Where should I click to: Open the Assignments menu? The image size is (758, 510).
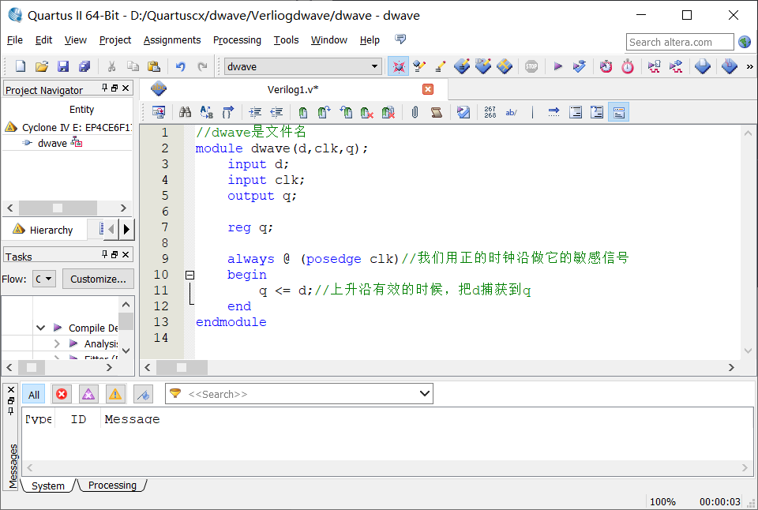[x=172, y=40]
